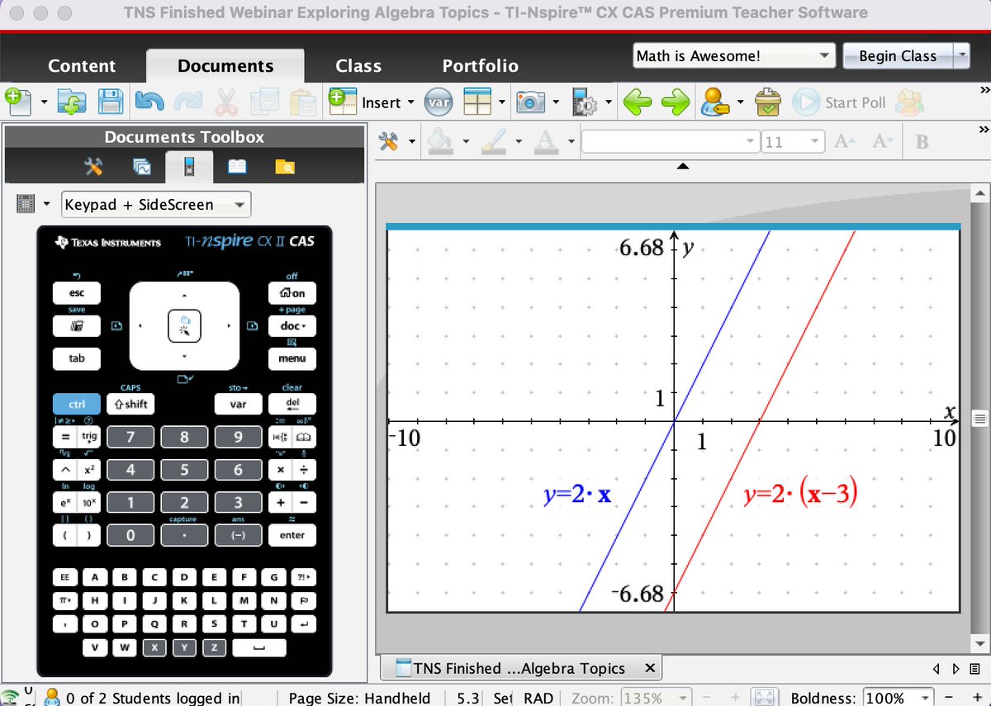Toggle the ctrl key on keypad
The image size is (991, 706).
click(x=76, y=404)
